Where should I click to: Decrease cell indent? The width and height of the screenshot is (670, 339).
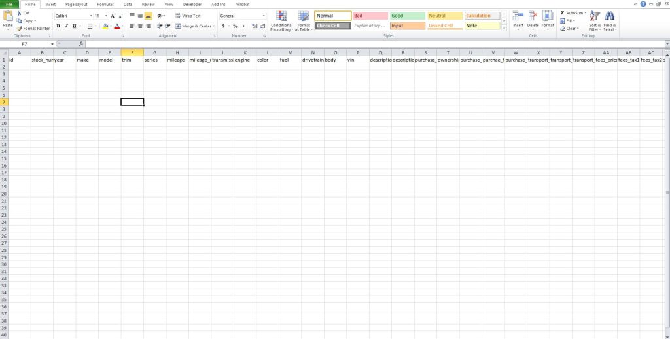pyautogui.click(x=160, y=26)
